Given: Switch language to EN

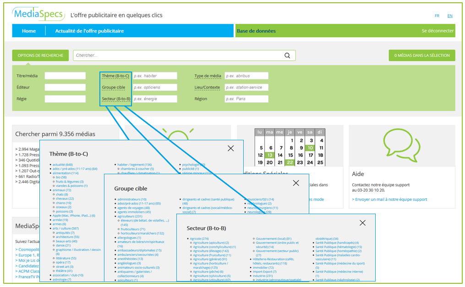Looking at the screenshot, I should [450, 16].
